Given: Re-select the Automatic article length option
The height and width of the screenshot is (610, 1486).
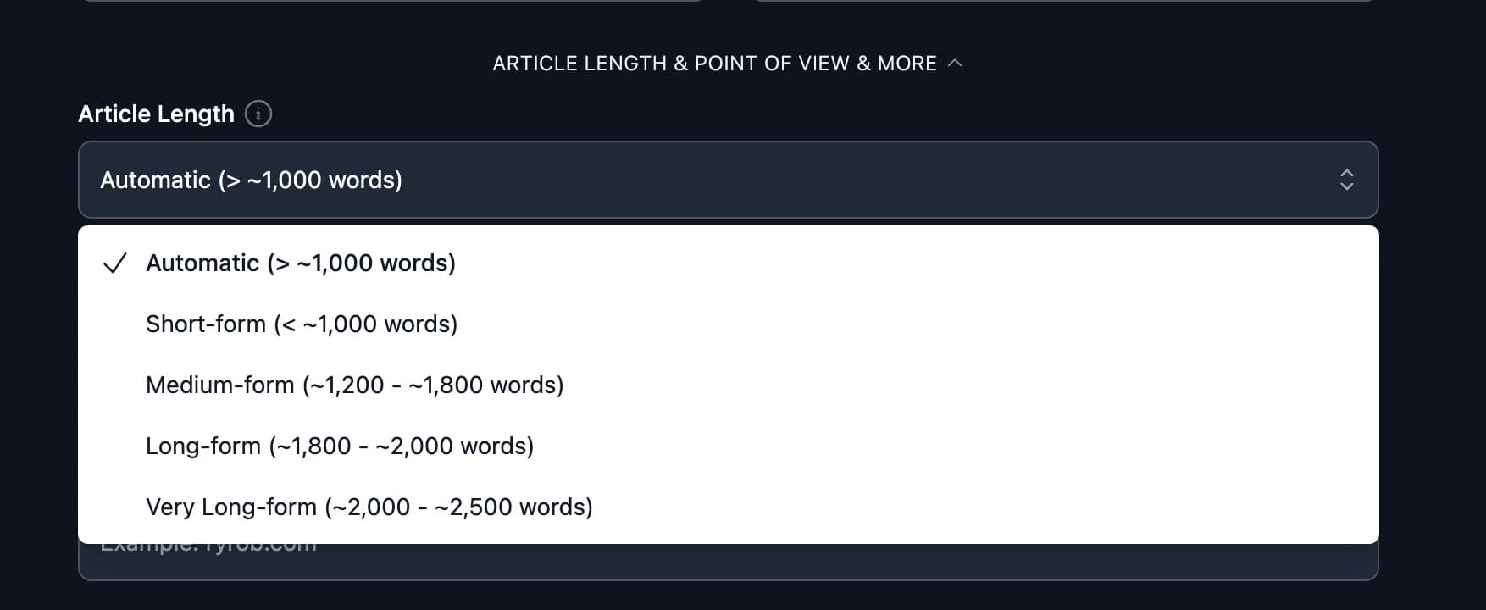Looking at the screenshot, I should (301, 263).
